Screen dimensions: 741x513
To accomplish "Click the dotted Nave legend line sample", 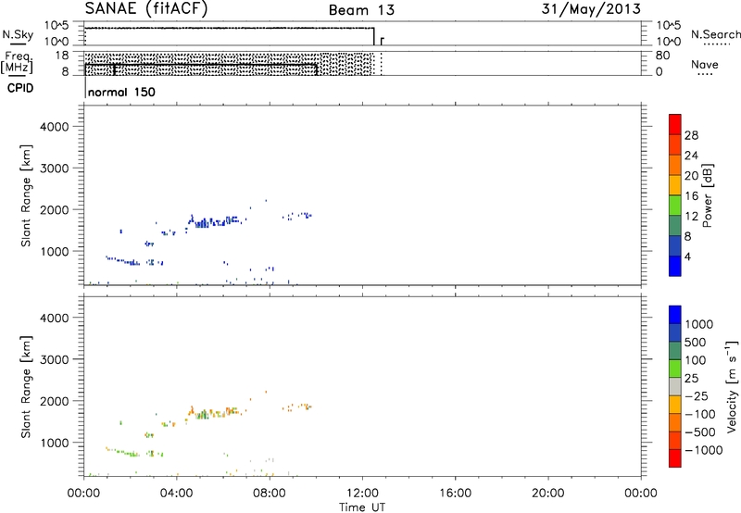I will [705, 74].
